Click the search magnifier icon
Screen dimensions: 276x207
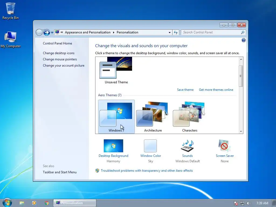pos(243,32)
